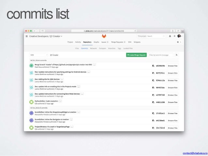Screen dimensions: 208x156
Task: Open the VDO branch dropdown
Action: click(39, 55)
